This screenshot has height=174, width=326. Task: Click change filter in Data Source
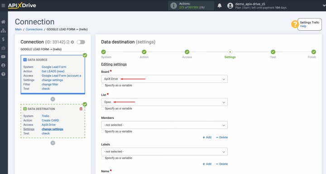pos(50,85)
